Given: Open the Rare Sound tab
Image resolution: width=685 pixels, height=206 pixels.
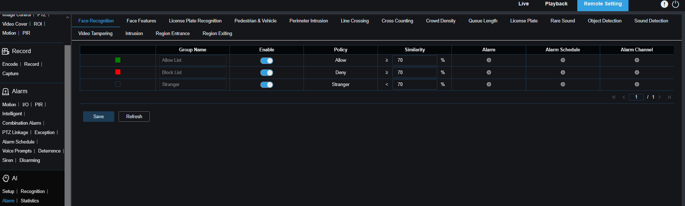Looking at the screenshot, I should click(563, 21).
